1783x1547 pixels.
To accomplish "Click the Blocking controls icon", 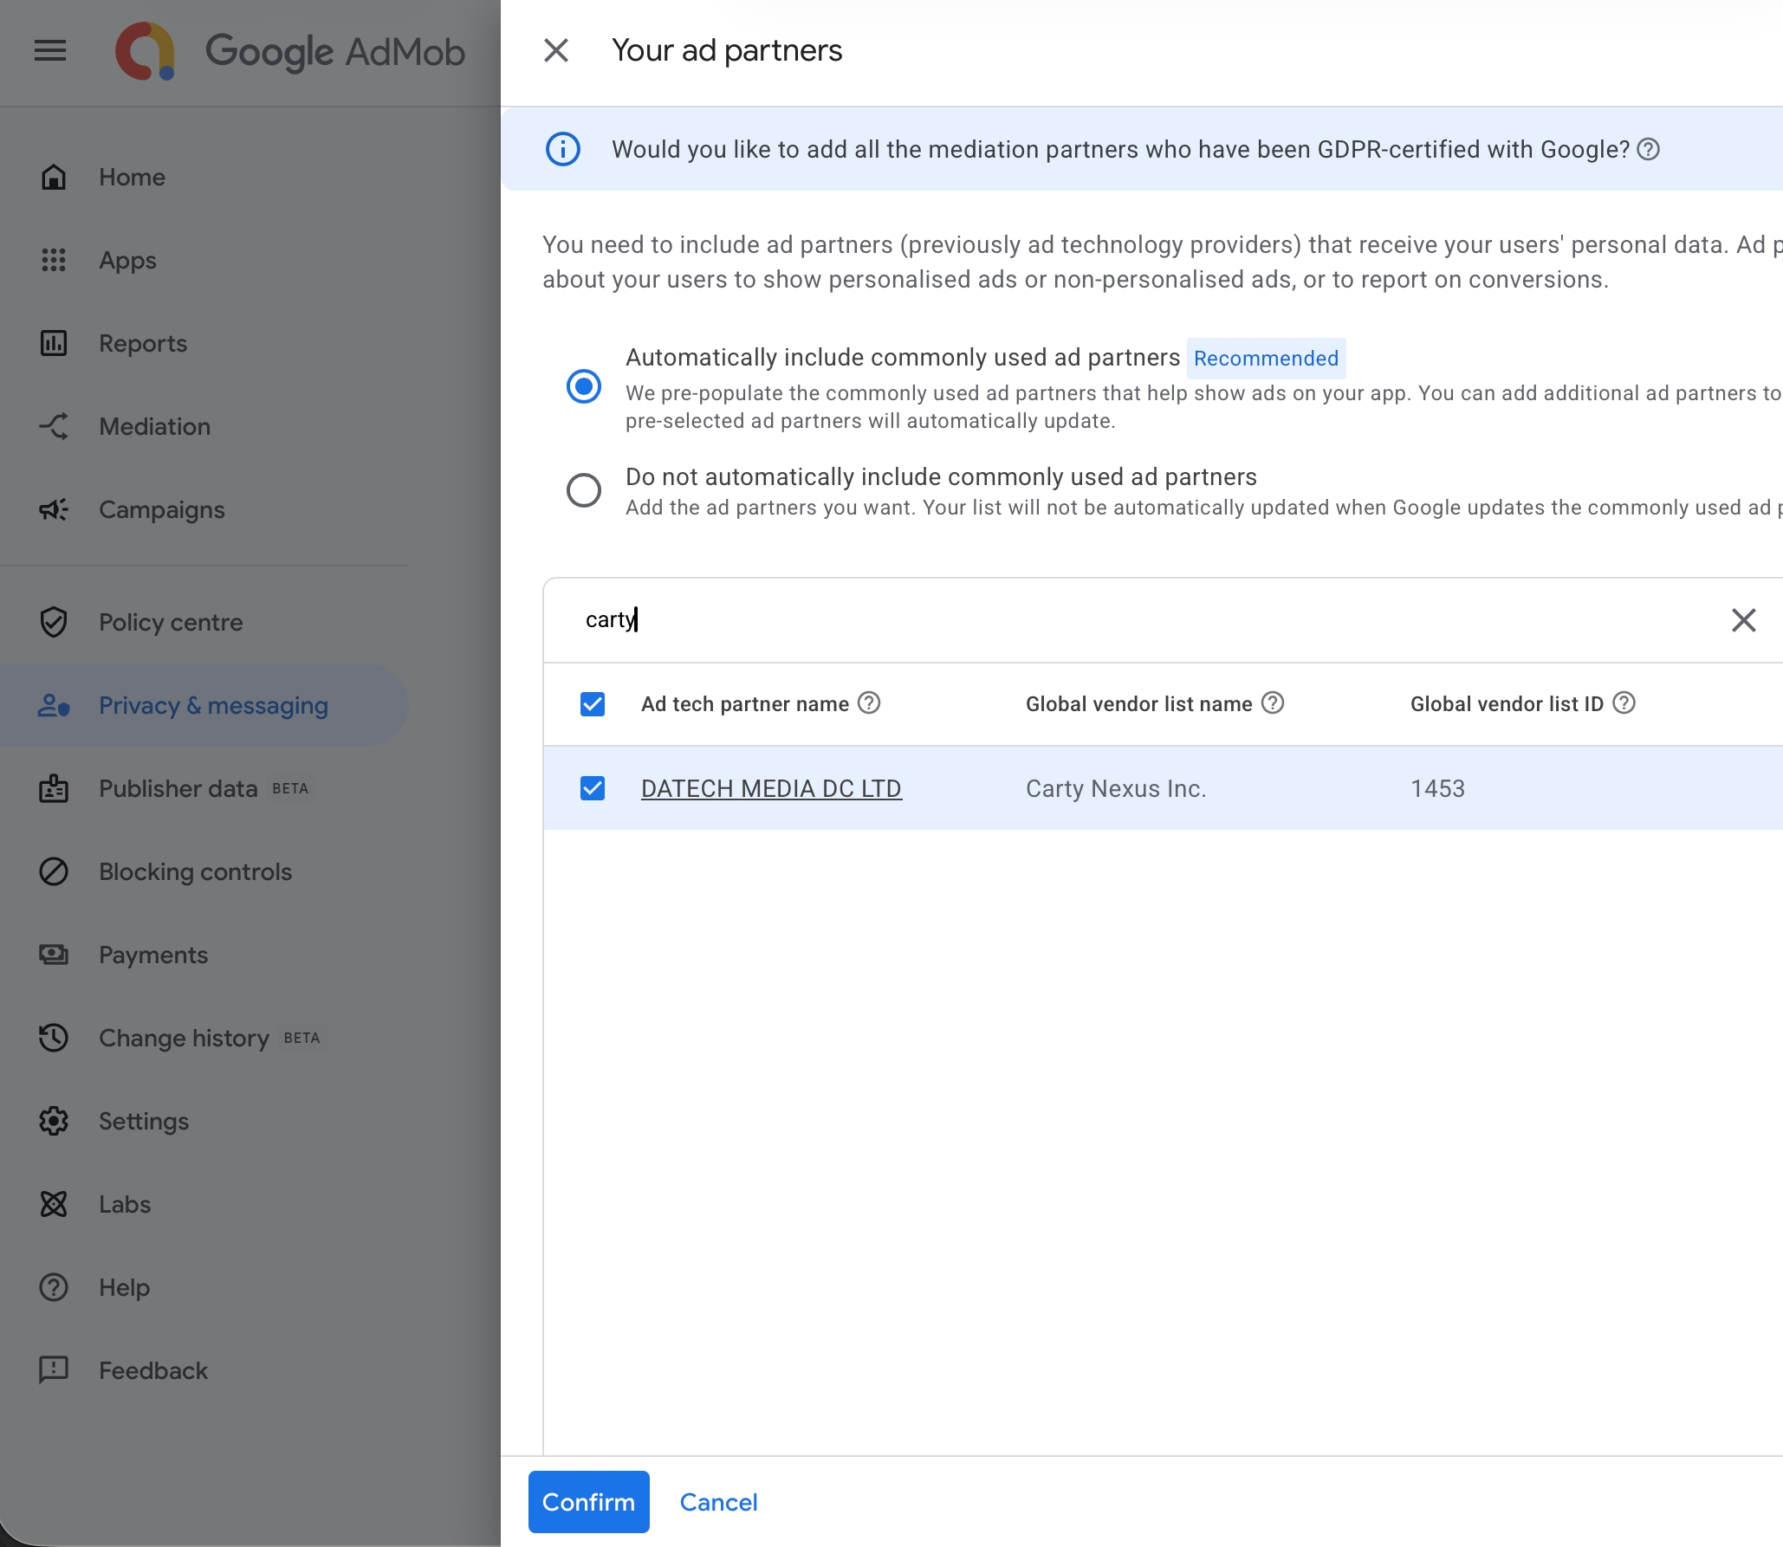I will [x=54, y=871].
